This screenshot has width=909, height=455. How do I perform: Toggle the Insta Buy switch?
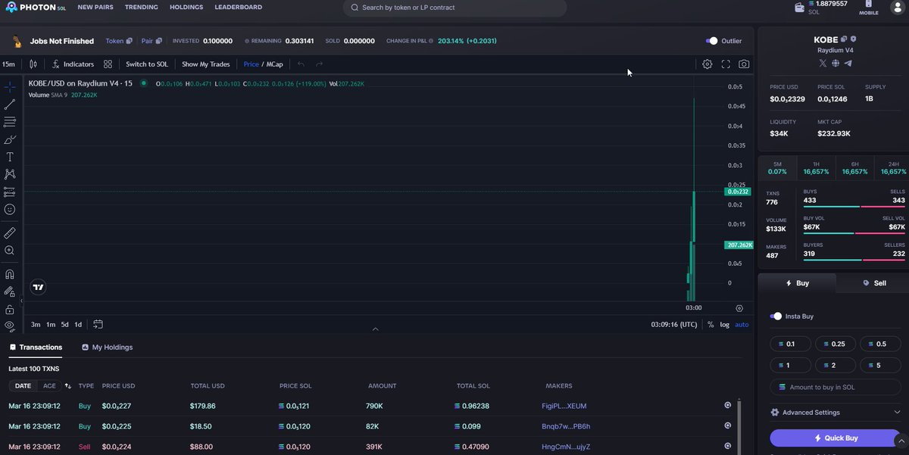point(776,316)
